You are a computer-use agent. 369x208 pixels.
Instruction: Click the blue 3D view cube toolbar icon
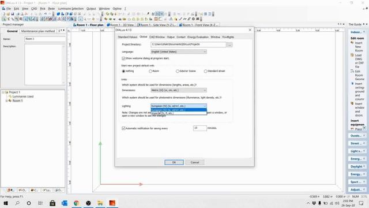(58, 14)
